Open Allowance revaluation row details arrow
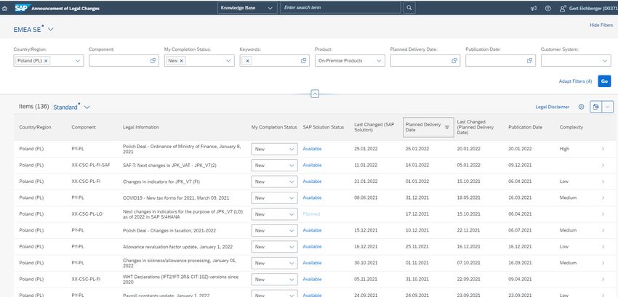Viewport: 618px width, 297px height. pyautogui.click(x=603, y=247)
